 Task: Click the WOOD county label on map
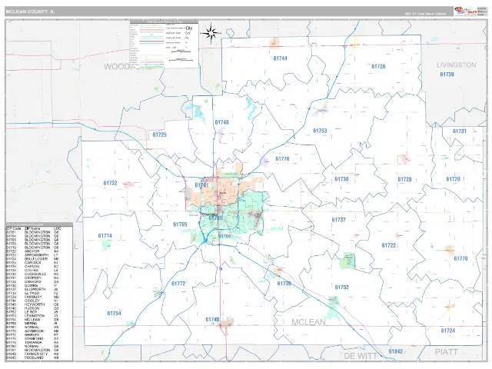pyautogui.click(x=117, y=67)
